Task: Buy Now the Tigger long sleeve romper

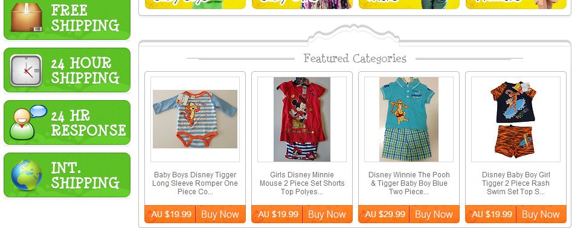Action: 220,214
